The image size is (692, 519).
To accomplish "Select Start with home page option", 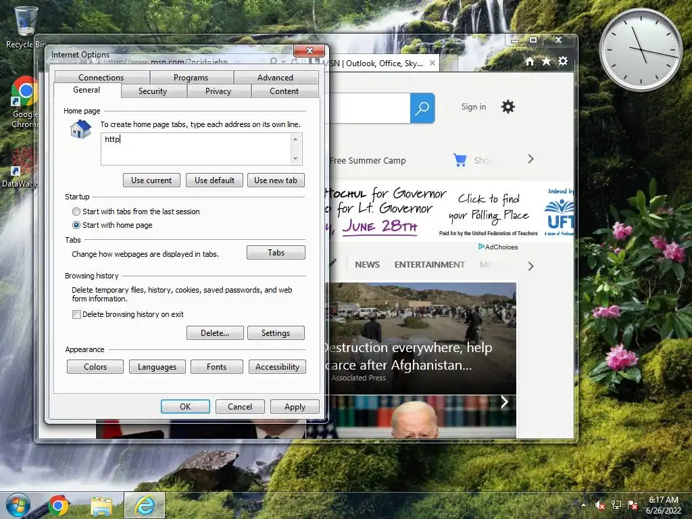I will 76,225.
